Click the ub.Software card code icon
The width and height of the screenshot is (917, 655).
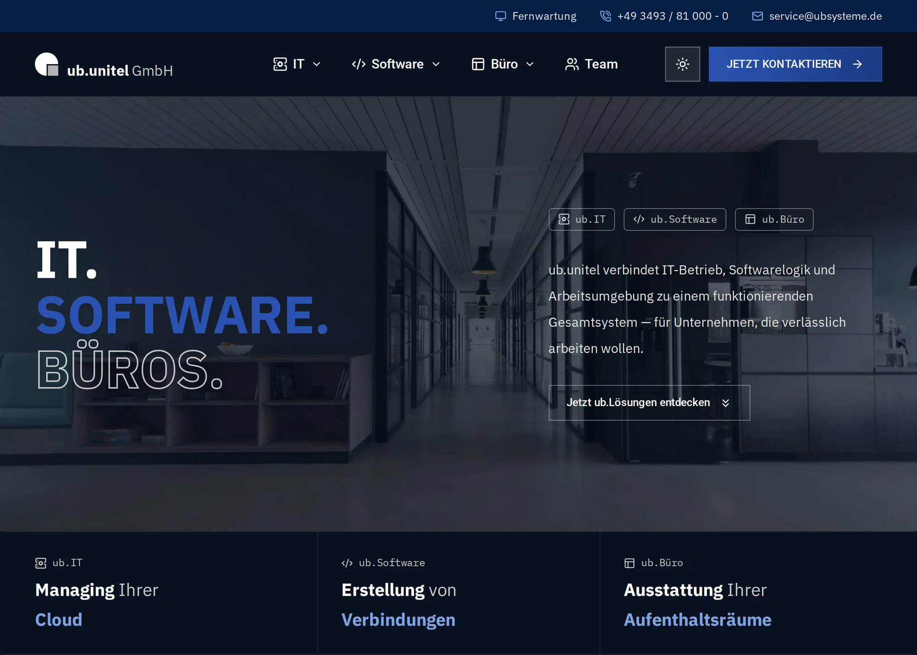pos(347,563)
